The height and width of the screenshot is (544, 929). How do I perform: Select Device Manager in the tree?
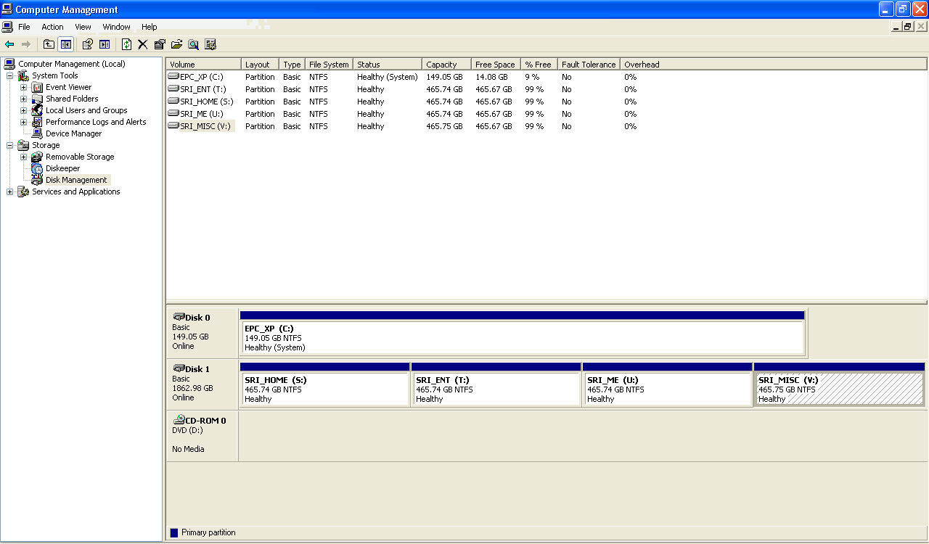[73, 133]
